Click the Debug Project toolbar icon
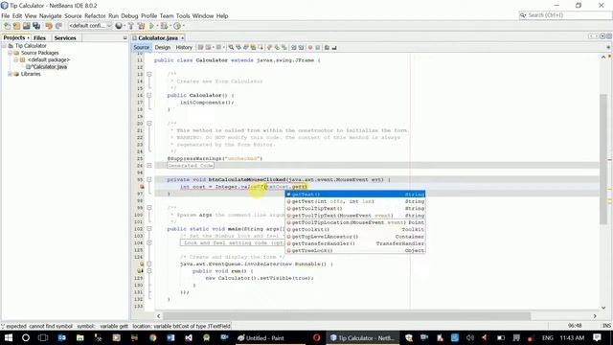The image size is (613, 345). 164,26
